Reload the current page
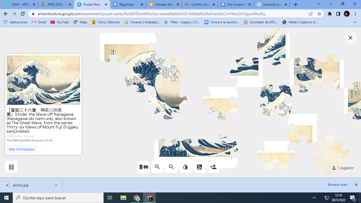The height and width of the screenshot is (203, 361). pyautogui.click(x=23, y=14)
